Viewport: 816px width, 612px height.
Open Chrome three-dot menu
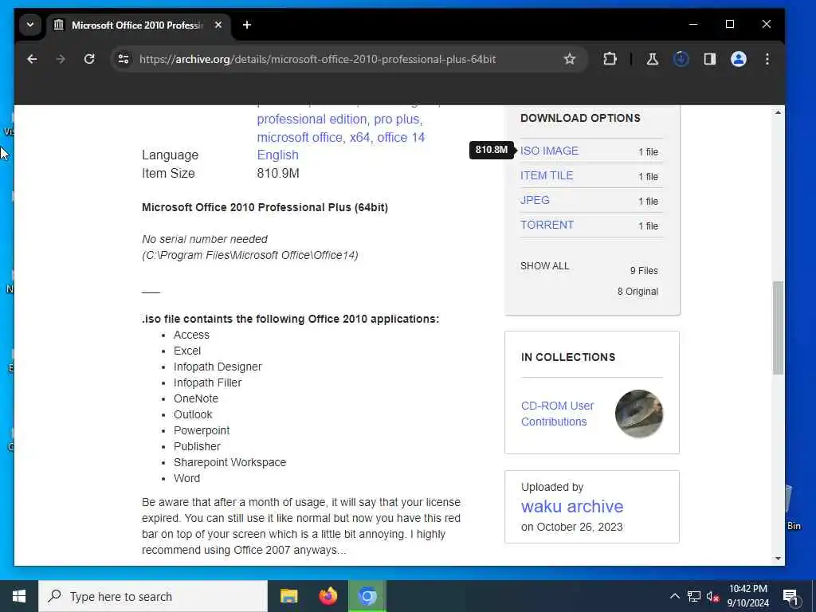767,59
